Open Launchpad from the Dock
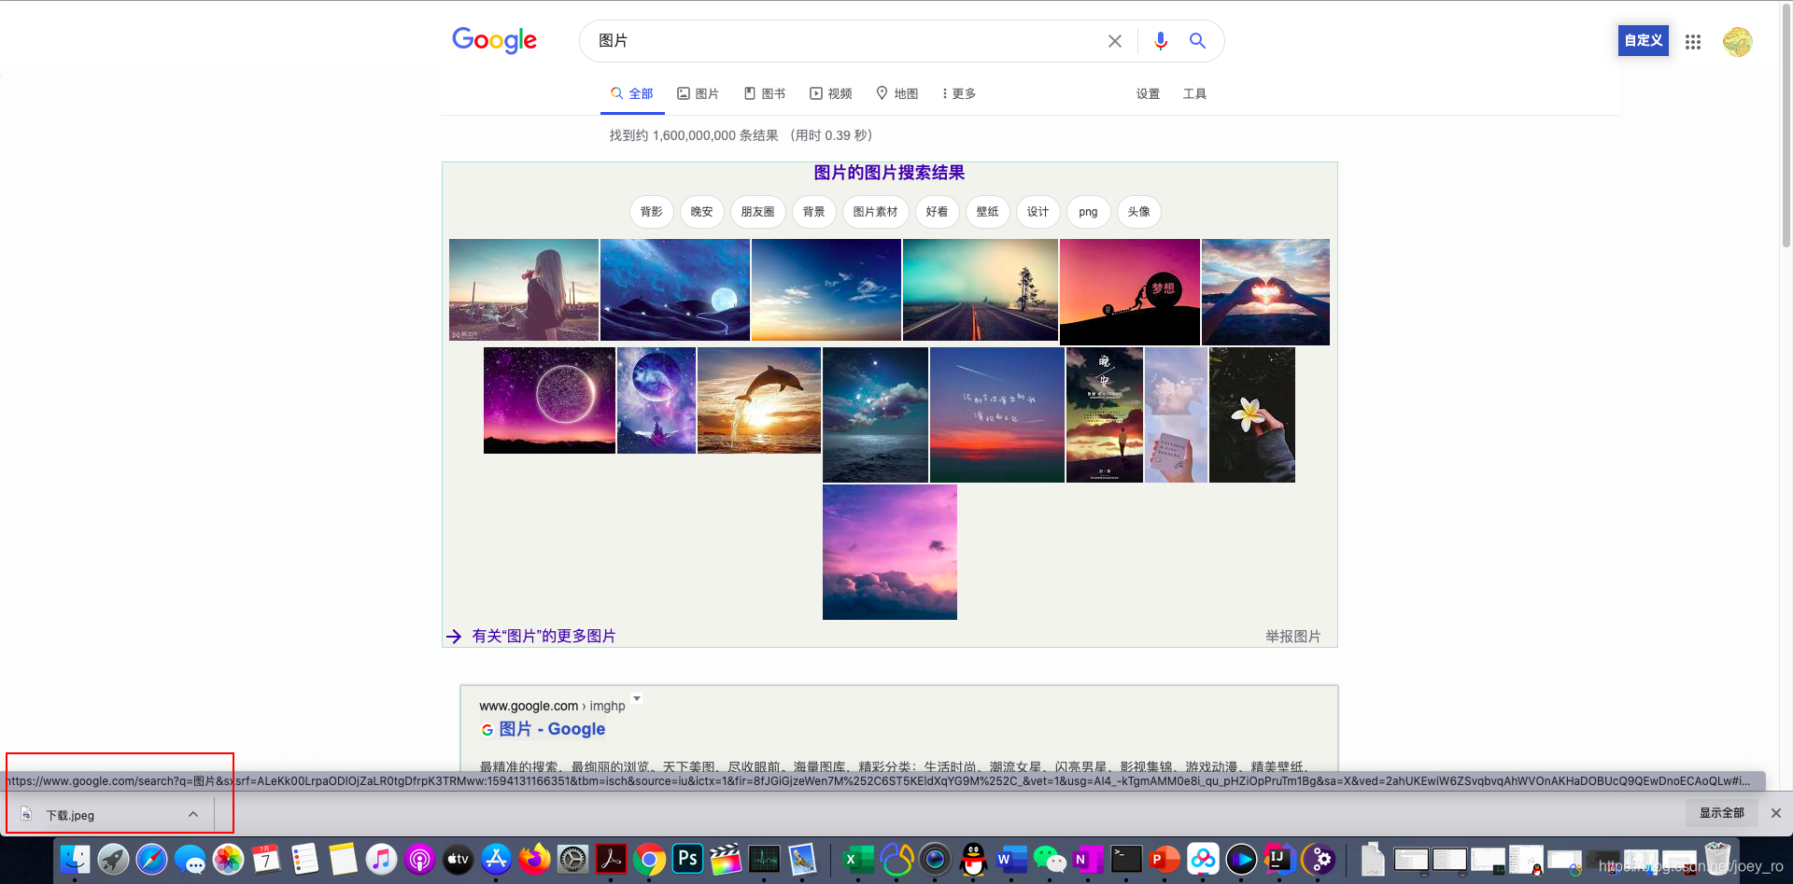 pos(114,860)
